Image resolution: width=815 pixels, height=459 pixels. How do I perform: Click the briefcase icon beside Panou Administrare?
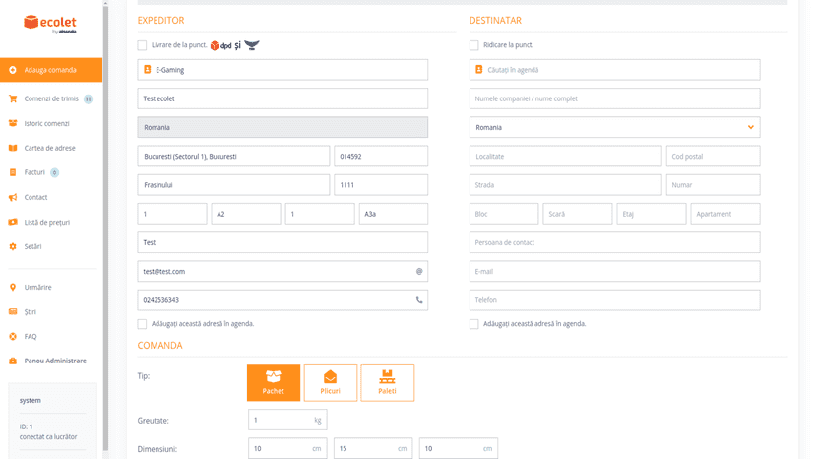[13, 361]
